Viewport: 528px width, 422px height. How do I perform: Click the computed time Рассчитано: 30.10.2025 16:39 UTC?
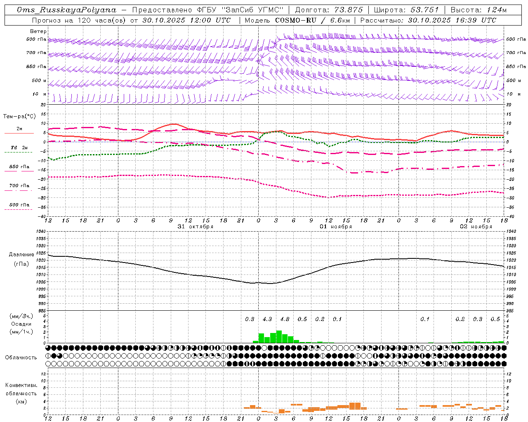(428, 20)
